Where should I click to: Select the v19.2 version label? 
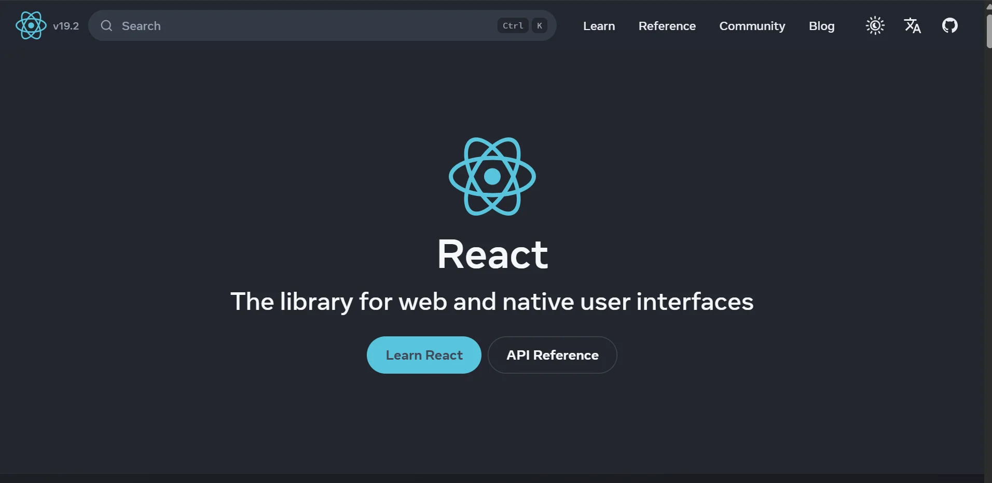coord(66,25)
